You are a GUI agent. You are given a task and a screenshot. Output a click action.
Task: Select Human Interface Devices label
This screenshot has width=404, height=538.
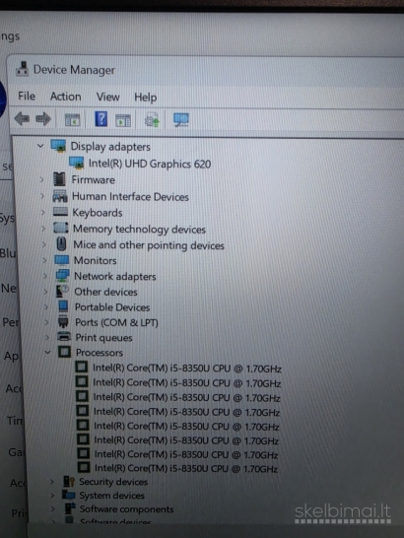(x=130, y=197)
